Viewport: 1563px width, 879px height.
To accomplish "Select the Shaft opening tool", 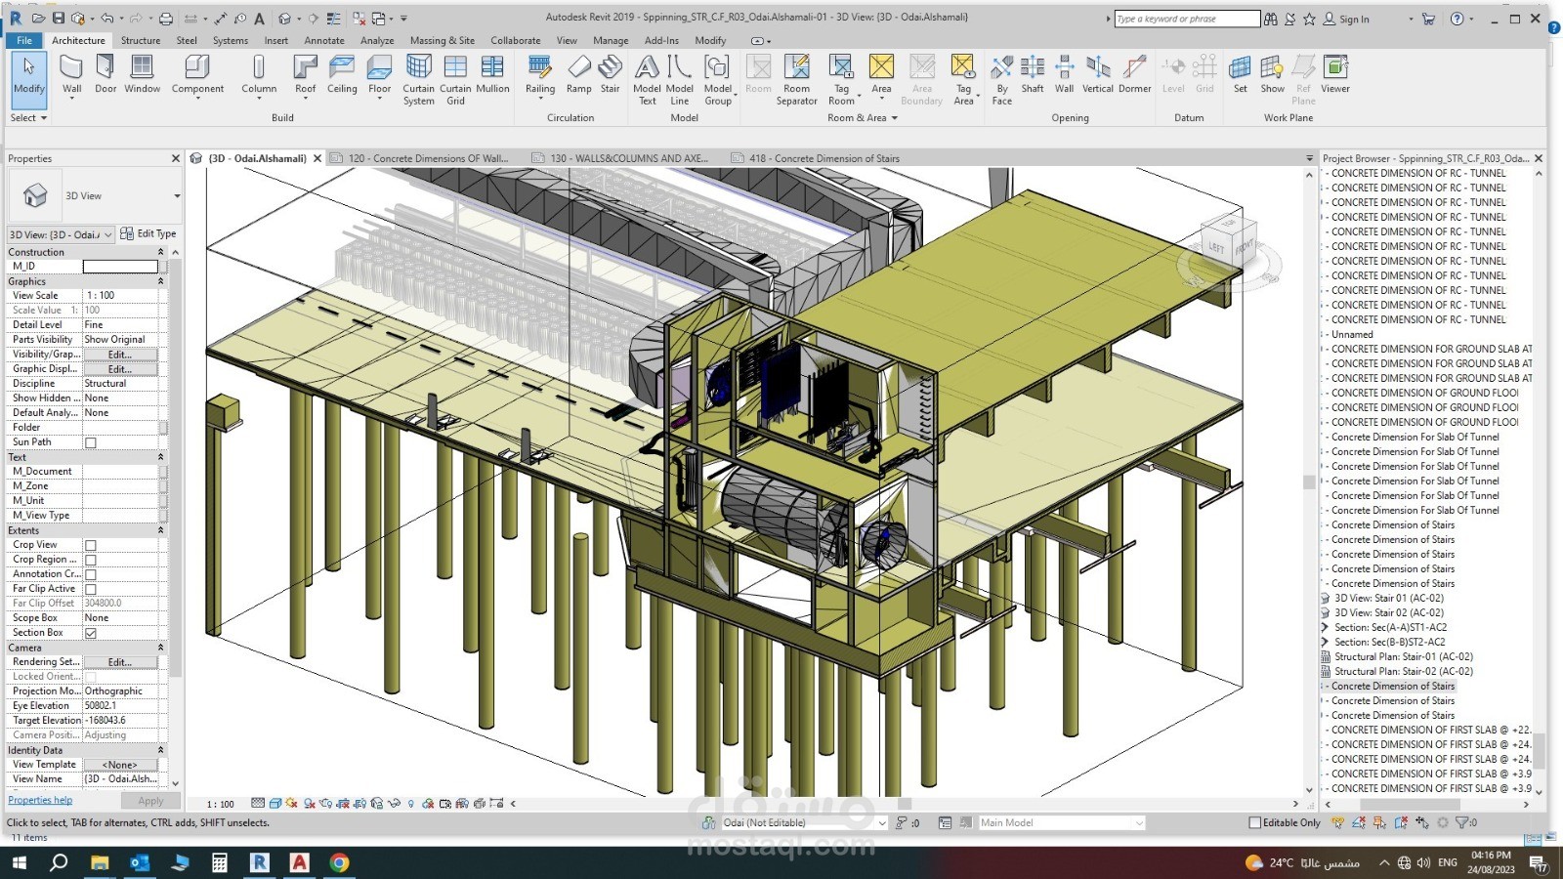I will click(1033, 74).
